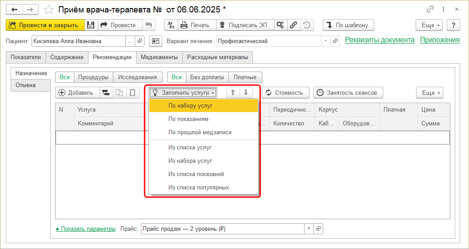
Task: Switch to the Показатели tab
Action: (x=26, y=57)
